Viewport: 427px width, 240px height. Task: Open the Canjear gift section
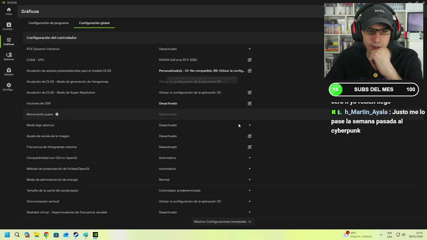[9, 72]
